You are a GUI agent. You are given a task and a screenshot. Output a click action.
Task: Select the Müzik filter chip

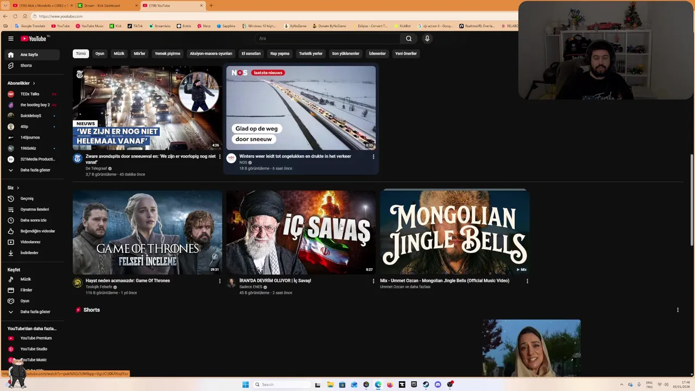(119, 53)
